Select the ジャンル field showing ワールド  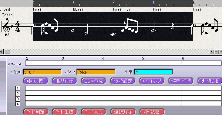42,72
